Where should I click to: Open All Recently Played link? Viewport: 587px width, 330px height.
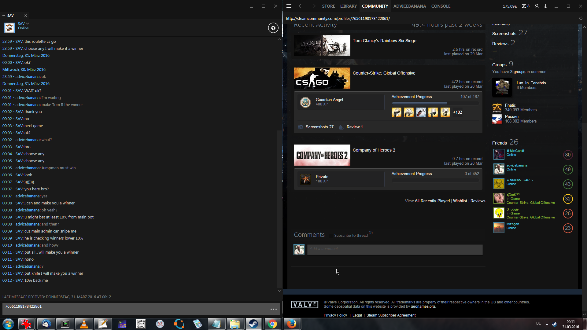[x=432, y=201]
